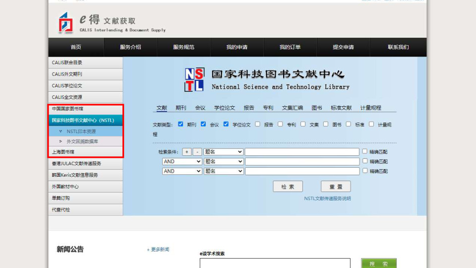Check the 标准 document type checkbox
The height and width of the screenshot is (268, 476).
pos(349,124)
